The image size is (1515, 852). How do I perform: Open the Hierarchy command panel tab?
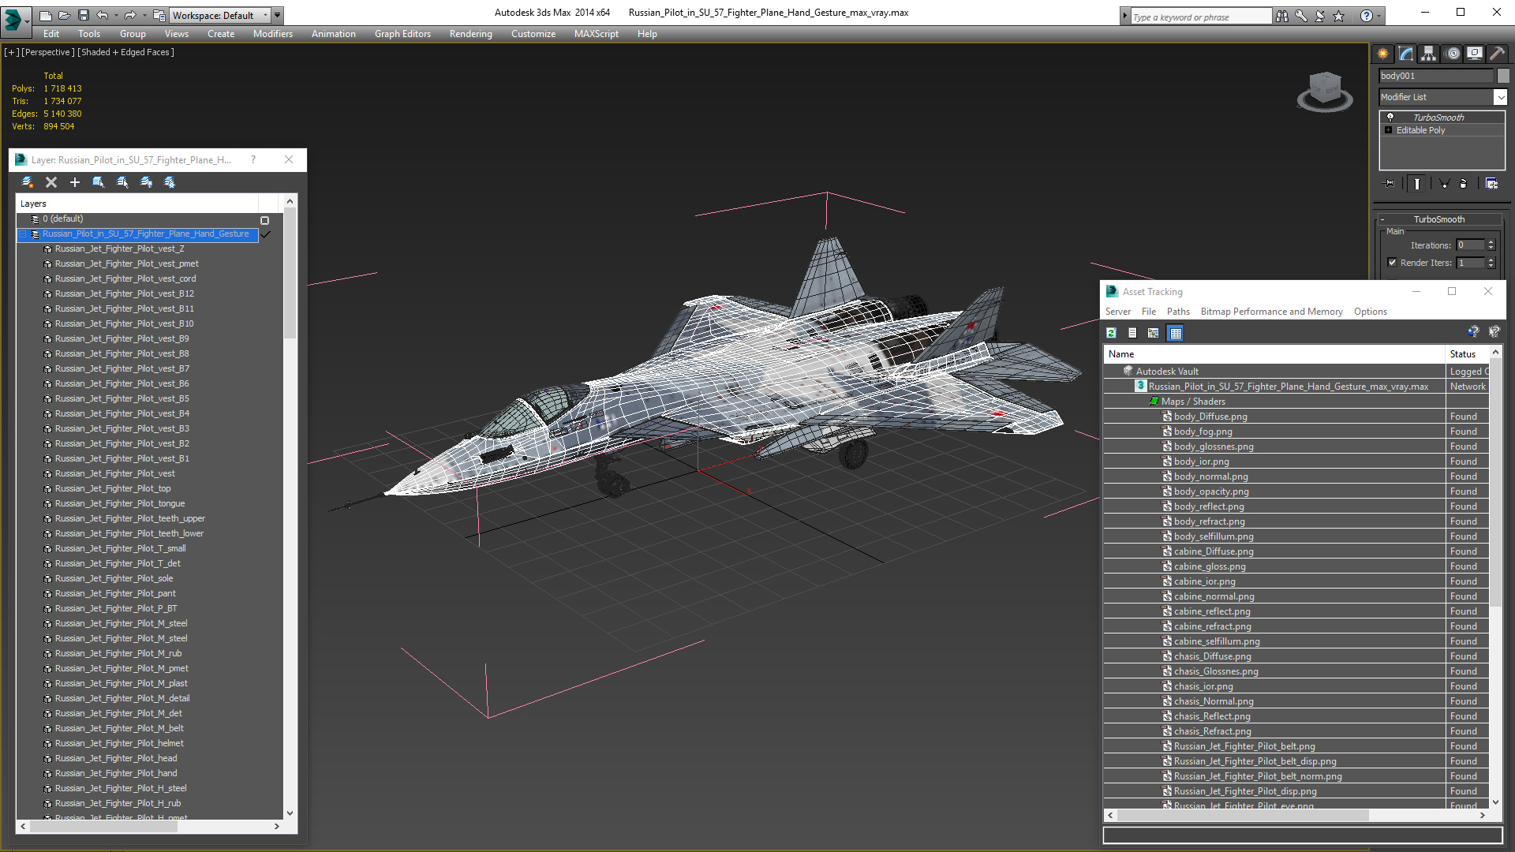pyautogui.click(x=1428, y=54)
